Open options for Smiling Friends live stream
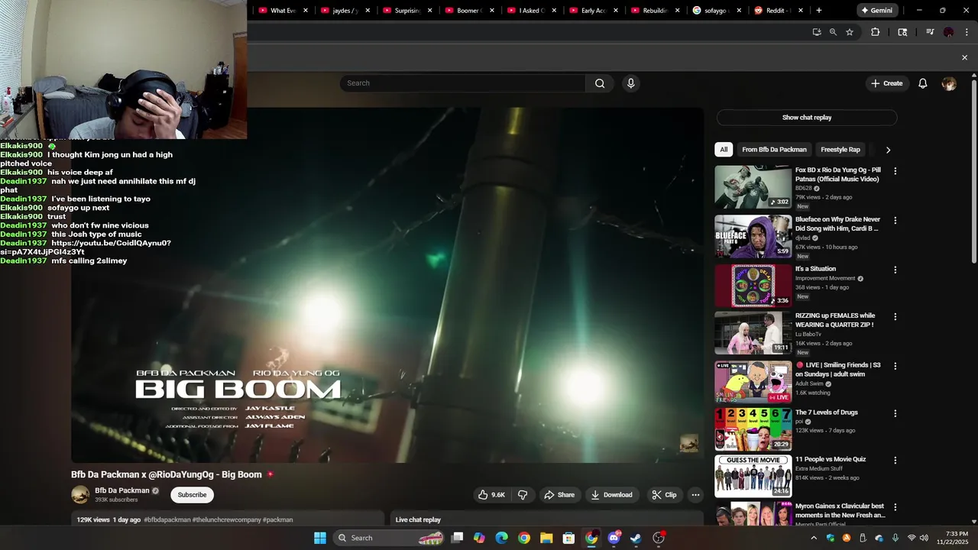Screen dimensions: 978x550 (x=895, y=366)
